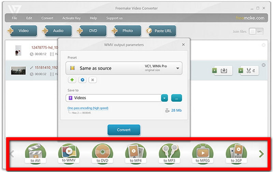Image resolution: width=273 pixels, height=172 pixels.
Task: Choose the to MP3 output format
Action: coord(169,153)
